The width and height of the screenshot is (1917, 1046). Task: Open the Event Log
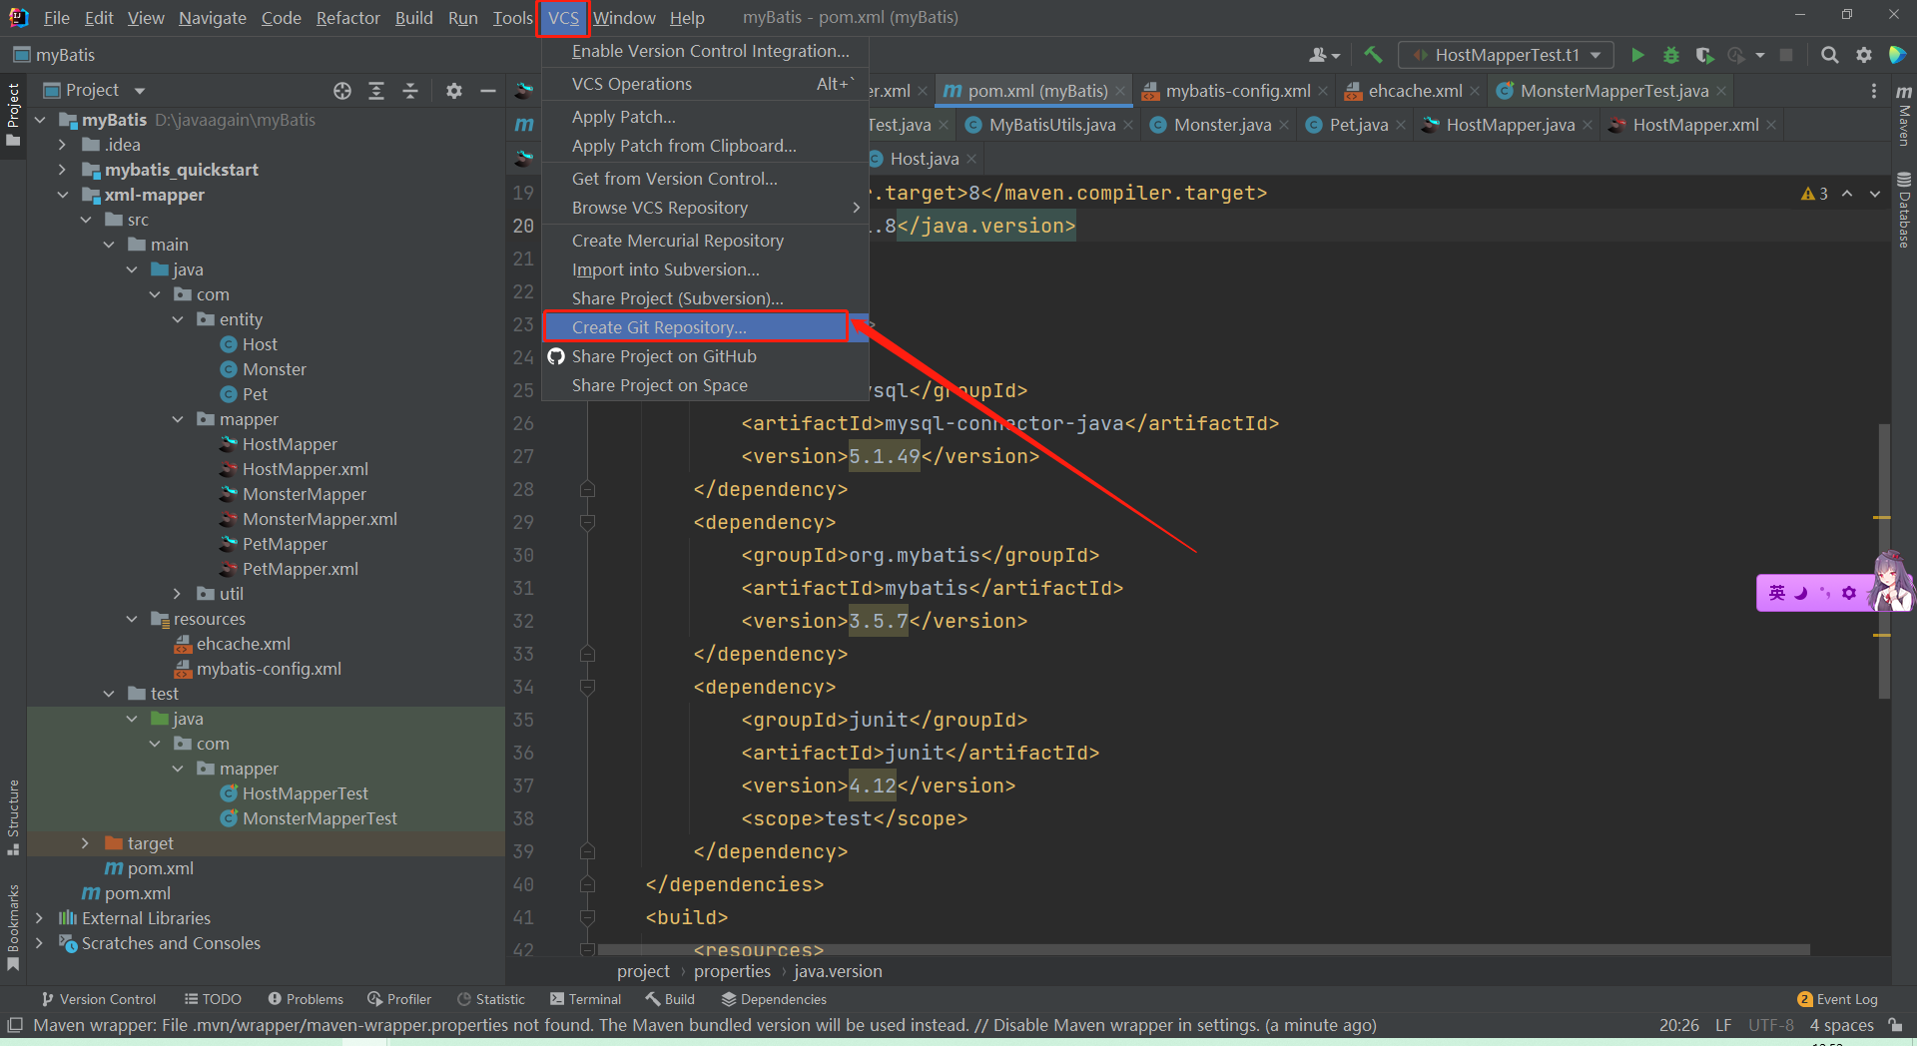pyautogui.click(x=1837, y=999)
